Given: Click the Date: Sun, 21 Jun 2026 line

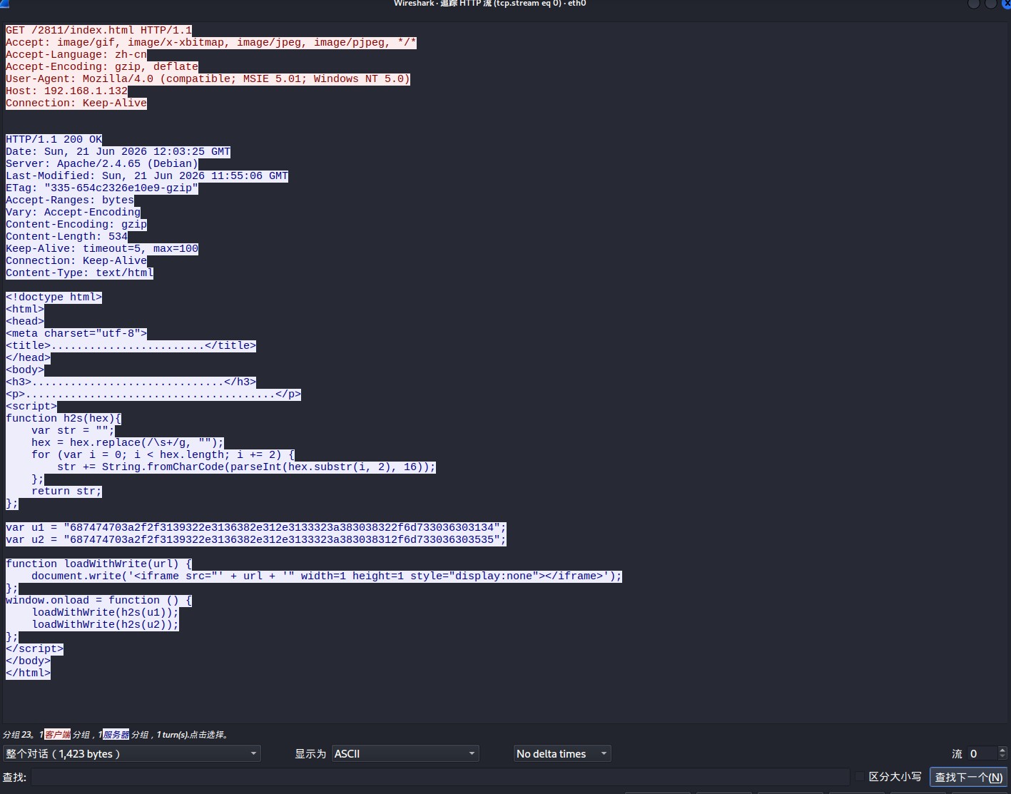Looking at the screenshot, I should coord(118,151).
